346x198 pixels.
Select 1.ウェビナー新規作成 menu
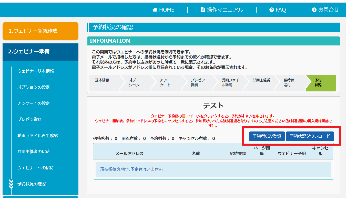40,31
